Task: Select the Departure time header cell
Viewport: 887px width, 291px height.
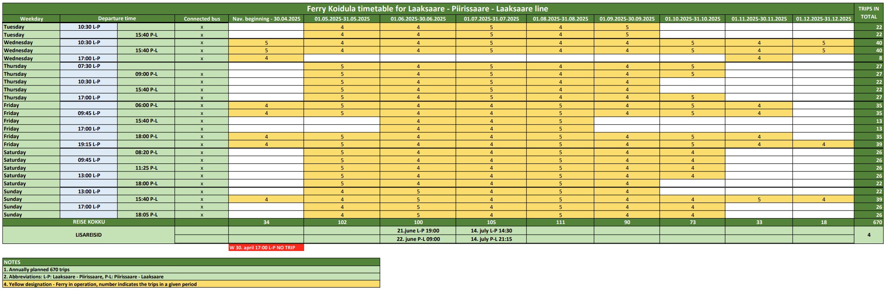Action: click(x=117, y=19)
